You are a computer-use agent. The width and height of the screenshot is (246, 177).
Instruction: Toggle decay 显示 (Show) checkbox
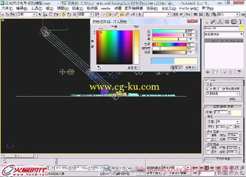coord(231,127)
